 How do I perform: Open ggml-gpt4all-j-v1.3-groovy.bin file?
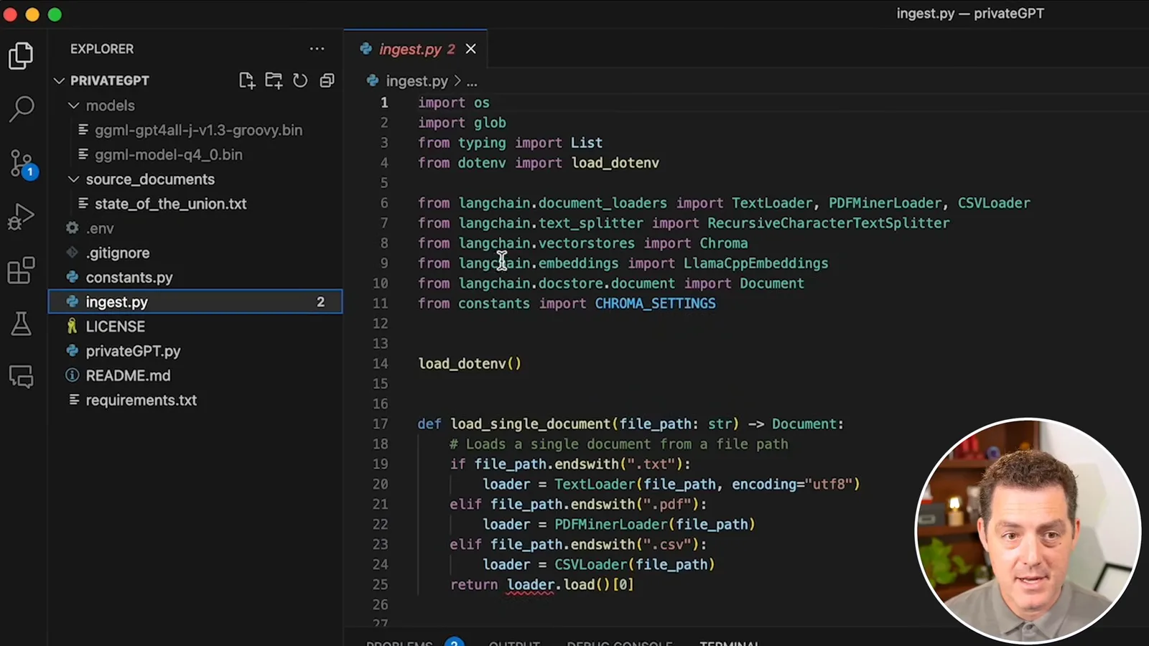point(198,130)
